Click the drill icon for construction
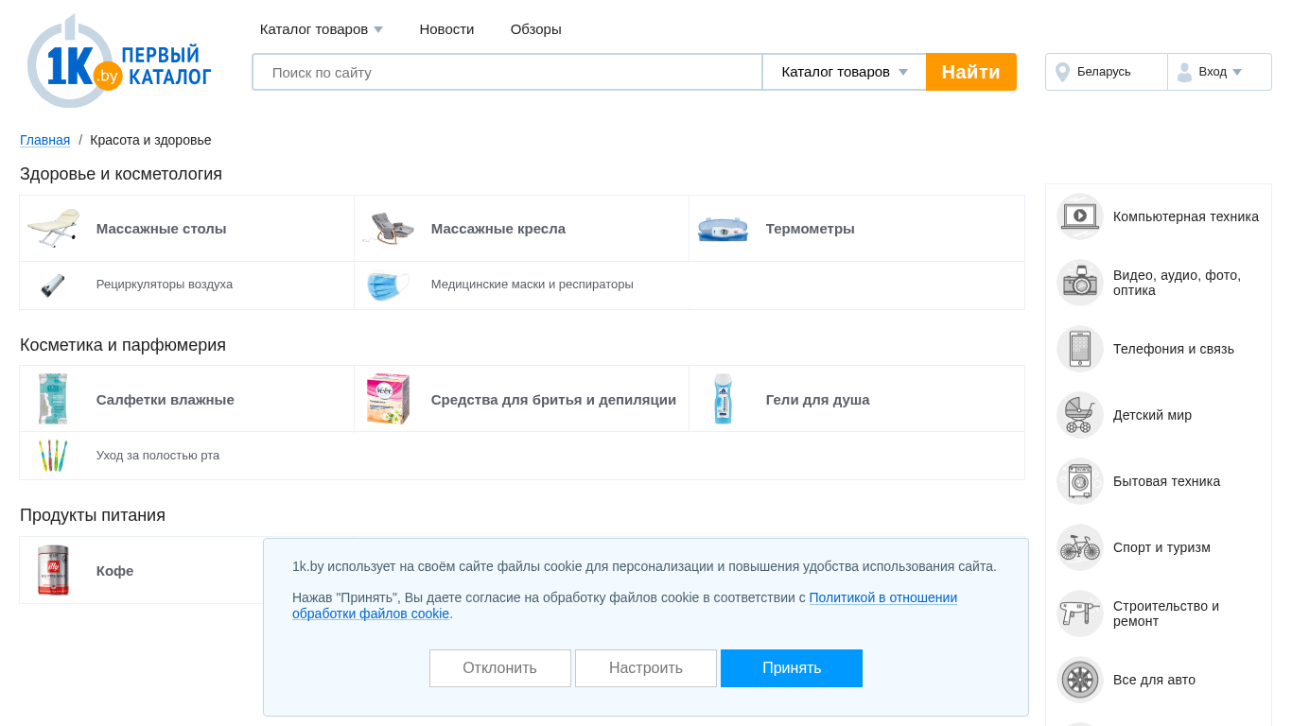1292x726 pixels. 1080,614
